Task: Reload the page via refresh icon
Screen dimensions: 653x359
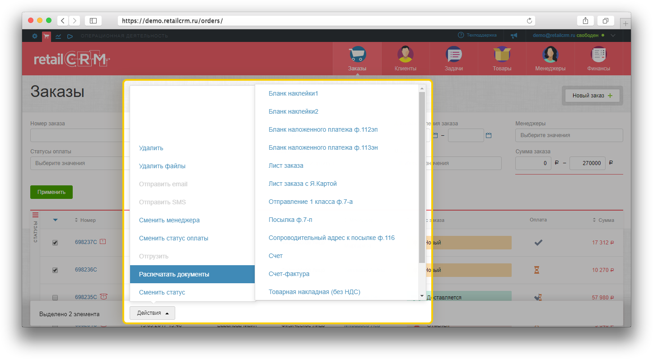Action: (x=529, y=20)
